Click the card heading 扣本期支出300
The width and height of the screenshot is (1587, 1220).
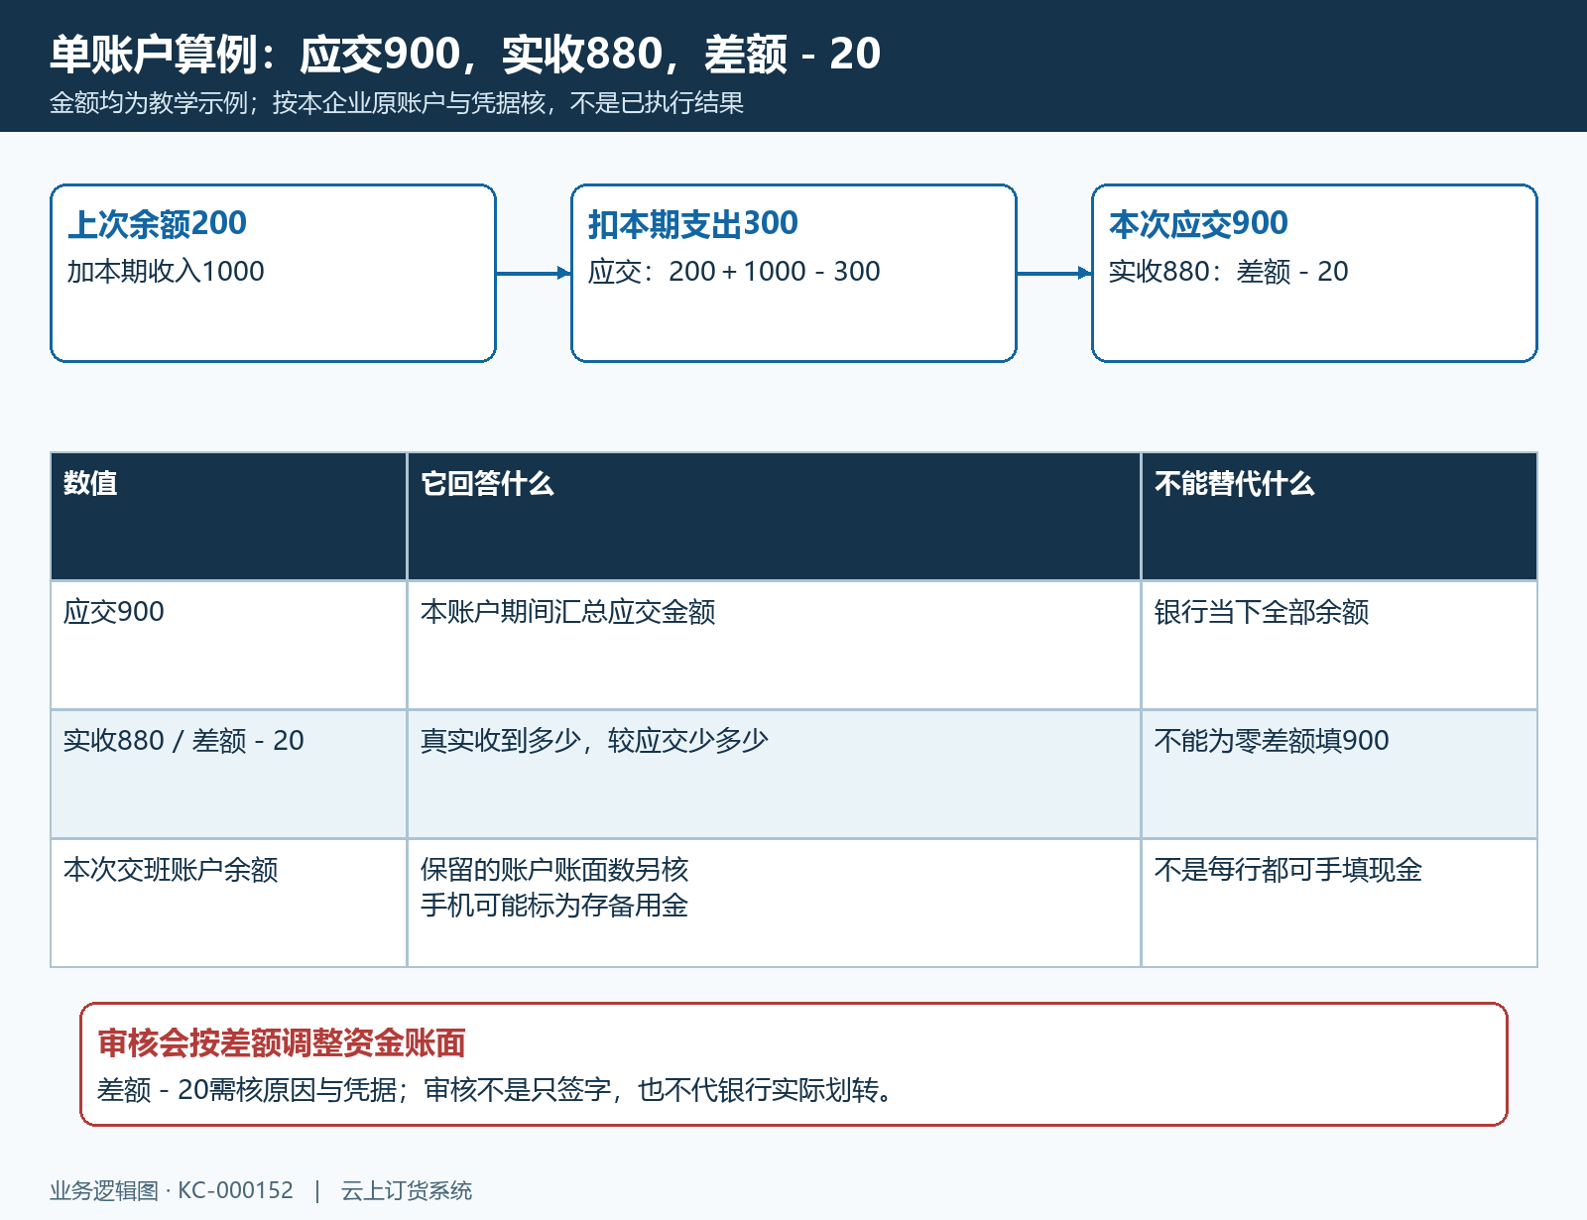point(692,224)
